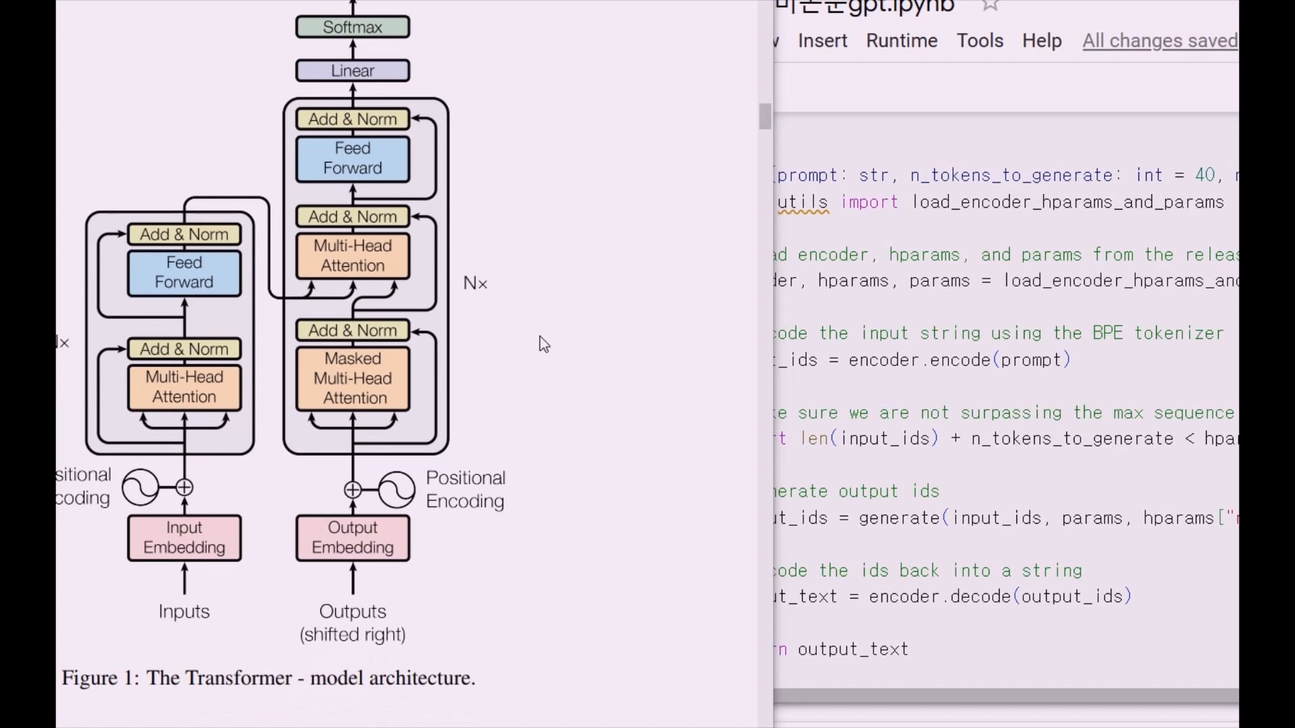Click the notebook cell's horizontal scrollbar
Screen dimensions: 1295x728
tap(1005, 696)
